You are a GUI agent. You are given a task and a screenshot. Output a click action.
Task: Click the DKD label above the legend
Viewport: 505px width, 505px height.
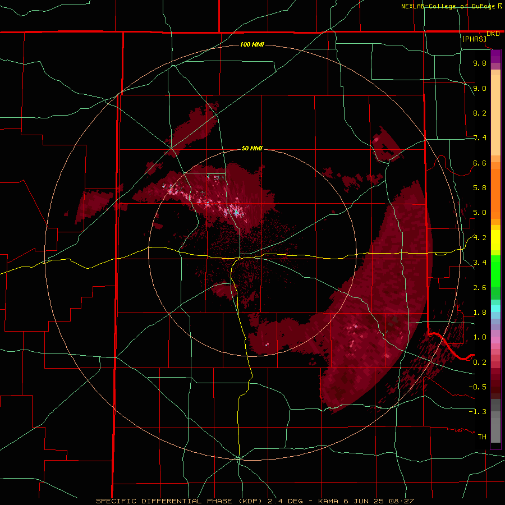pyautogui.click(x=493, y=34)
